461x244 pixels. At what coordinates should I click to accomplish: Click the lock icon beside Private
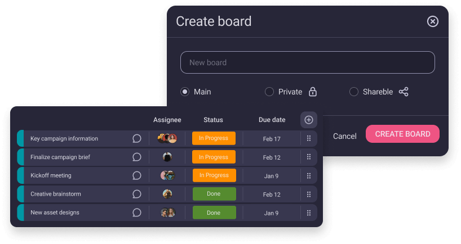pos(313,92)
